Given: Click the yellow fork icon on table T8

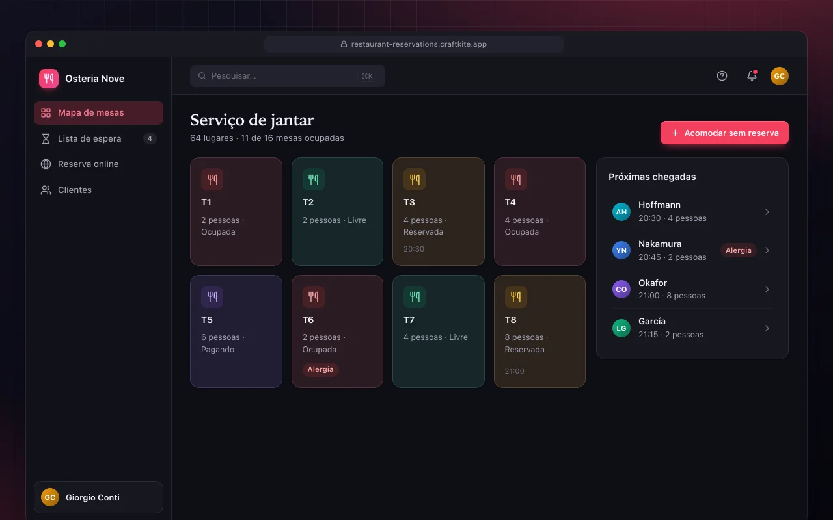Looking at the screenshot, I should click(x=516, y=297).
